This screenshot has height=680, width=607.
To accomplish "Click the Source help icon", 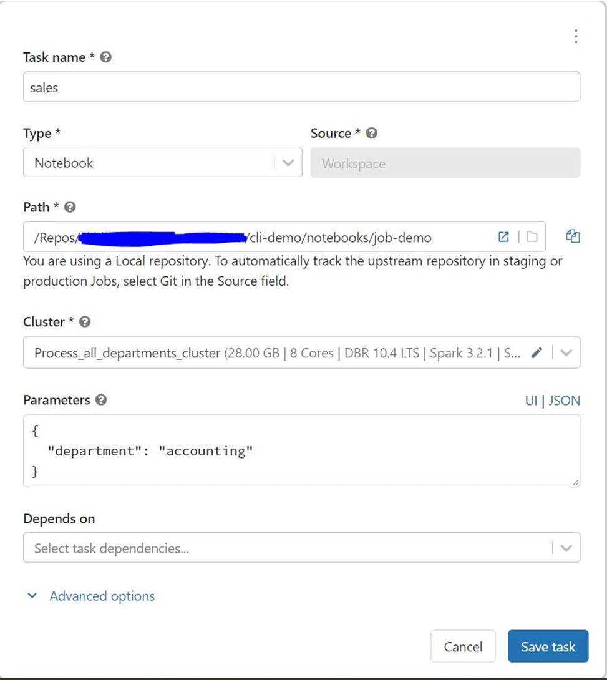I will point(372,133).
